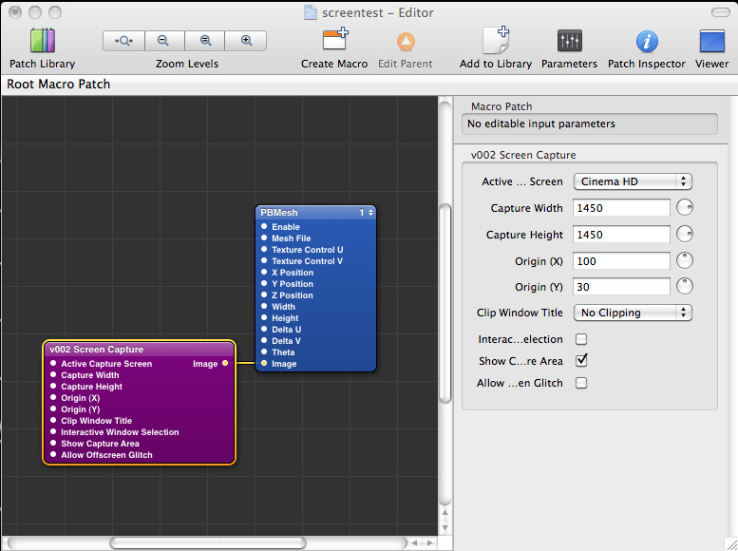738x551 pixels.
Task: Click the Capture Width dial knob
Action: [x=685, y=207]
